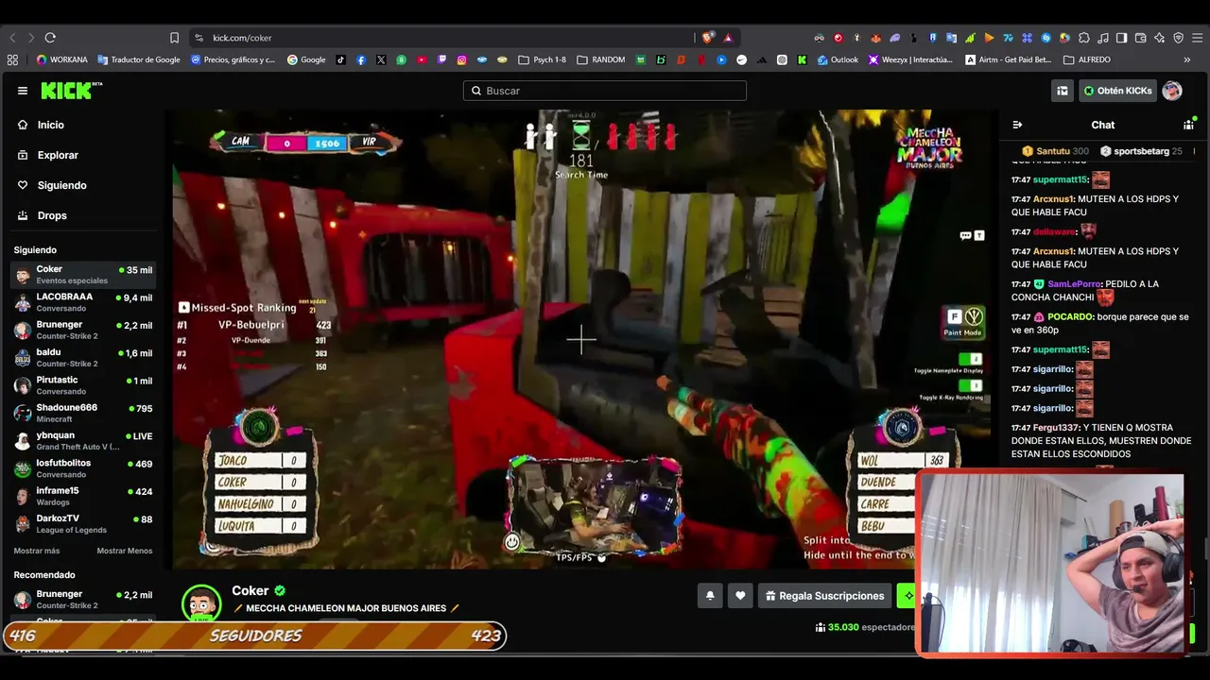1210x680 pixels.
Task: Click Mostrar más under Siguiendo
Action: (37, 551)
